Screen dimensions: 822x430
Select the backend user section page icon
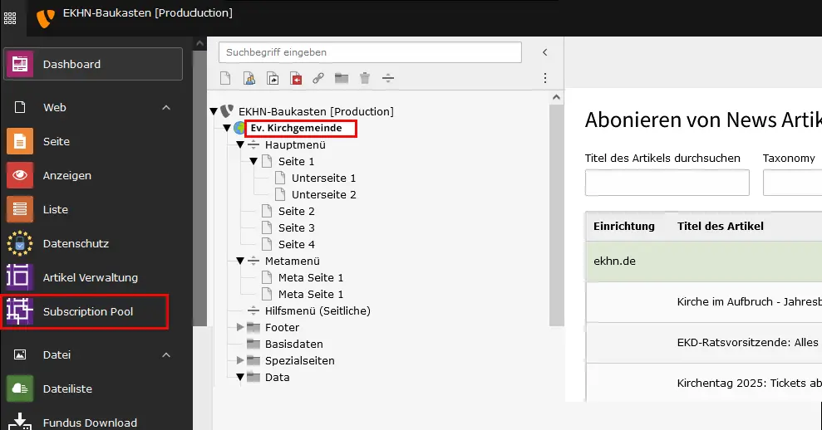(x=249, y=78)
